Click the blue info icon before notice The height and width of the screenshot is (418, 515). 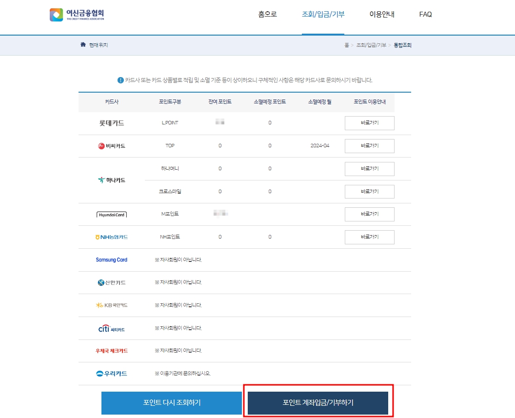click(120, 80)
